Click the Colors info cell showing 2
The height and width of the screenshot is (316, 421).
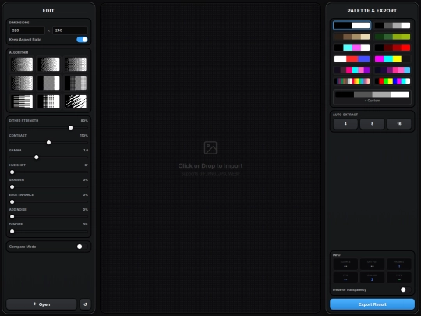[372, 278]
